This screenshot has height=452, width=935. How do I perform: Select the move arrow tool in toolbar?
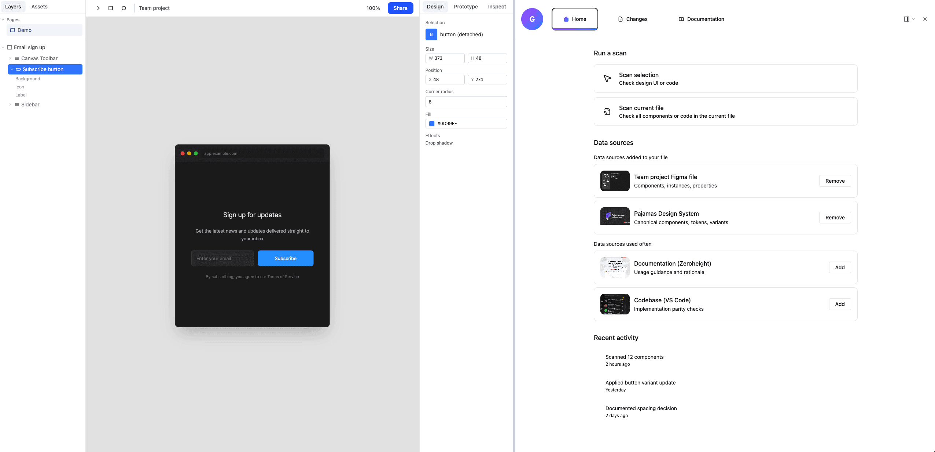(98, 8)
